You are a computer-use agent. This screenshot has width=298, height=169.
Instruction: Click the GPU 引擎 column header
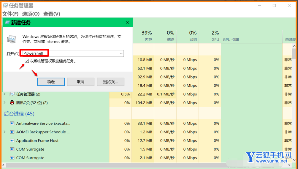tap(252, 36)
